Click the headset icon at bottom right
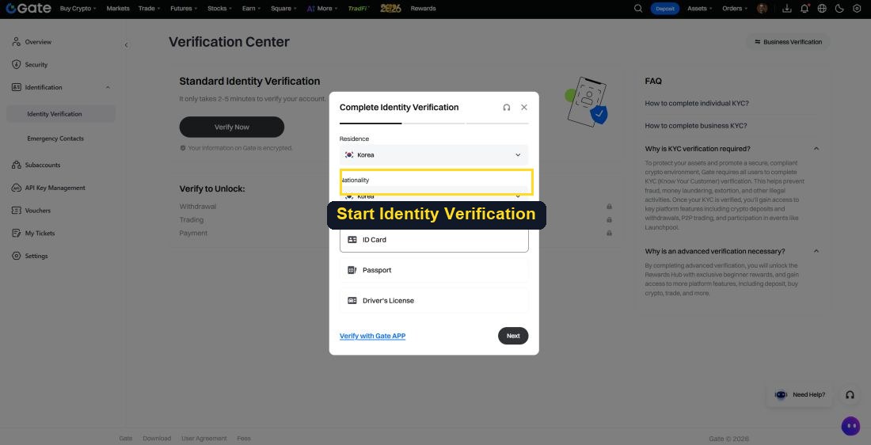This screenshot has width=871, height=445. 850,394
